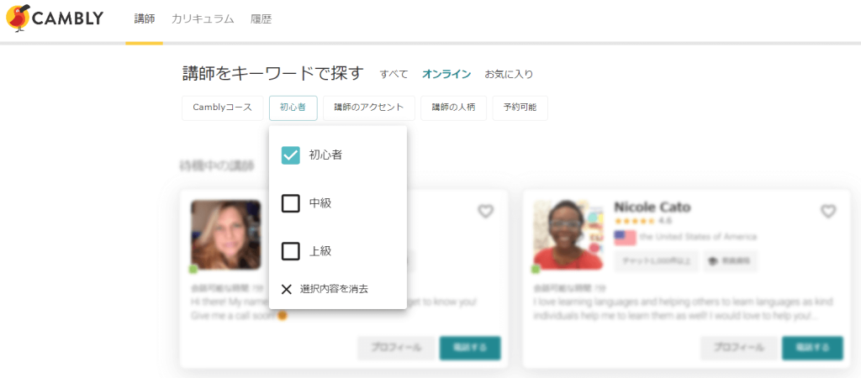The width and height of the screenshot is (861, 378).
Task: Uncheck the 初心者 checkbox
Action: pos(291,155)
